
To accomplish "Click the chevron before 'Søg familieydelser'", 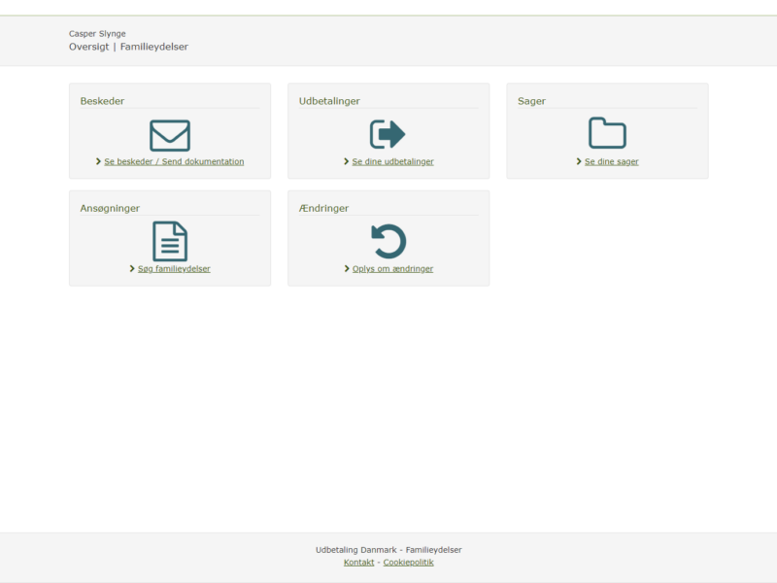I will 133,269.
